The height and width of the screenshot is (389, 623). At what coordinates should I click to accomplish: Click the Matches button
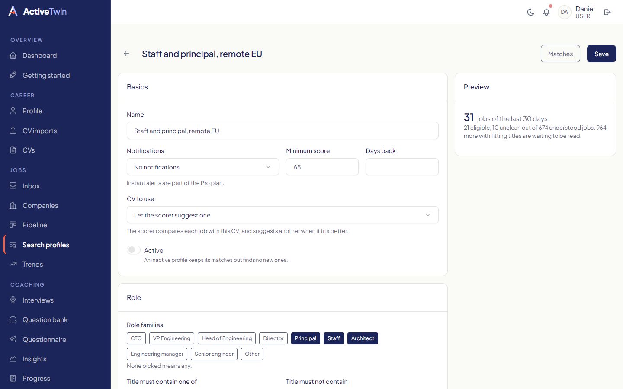point(560,54)
